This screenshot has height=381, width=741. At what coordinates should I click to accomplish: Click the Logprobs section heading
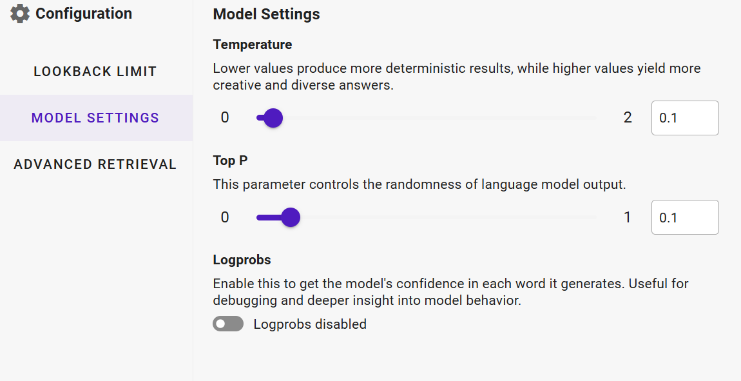point(242,260)
